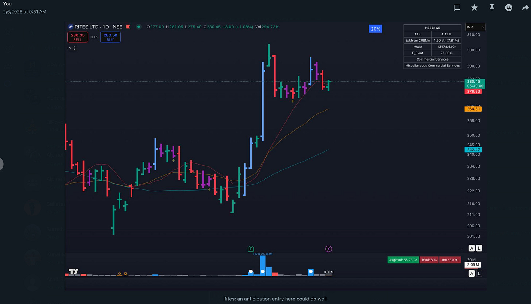Viewport: 531px width, 304px height.
Task: Click the blue 20% label
Action: click(376, 29)
